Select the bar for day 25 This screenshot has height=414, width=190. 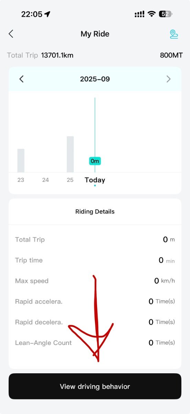point(70,154)
